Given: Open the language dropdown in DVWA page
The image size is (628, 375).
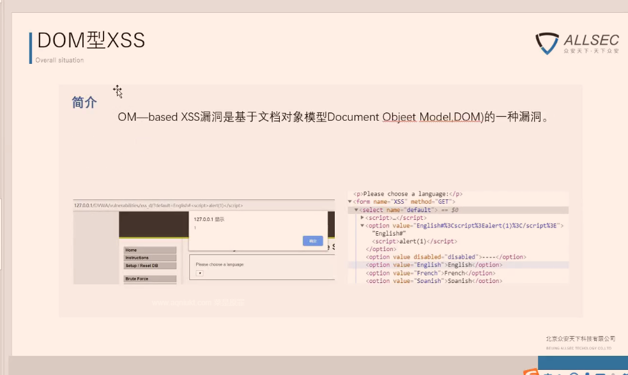Looking at the screenshot, I should [x=199, y=273].
